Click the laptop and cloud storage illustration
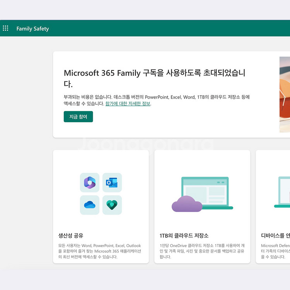290x290 pixels. click(x=202, y=194)
